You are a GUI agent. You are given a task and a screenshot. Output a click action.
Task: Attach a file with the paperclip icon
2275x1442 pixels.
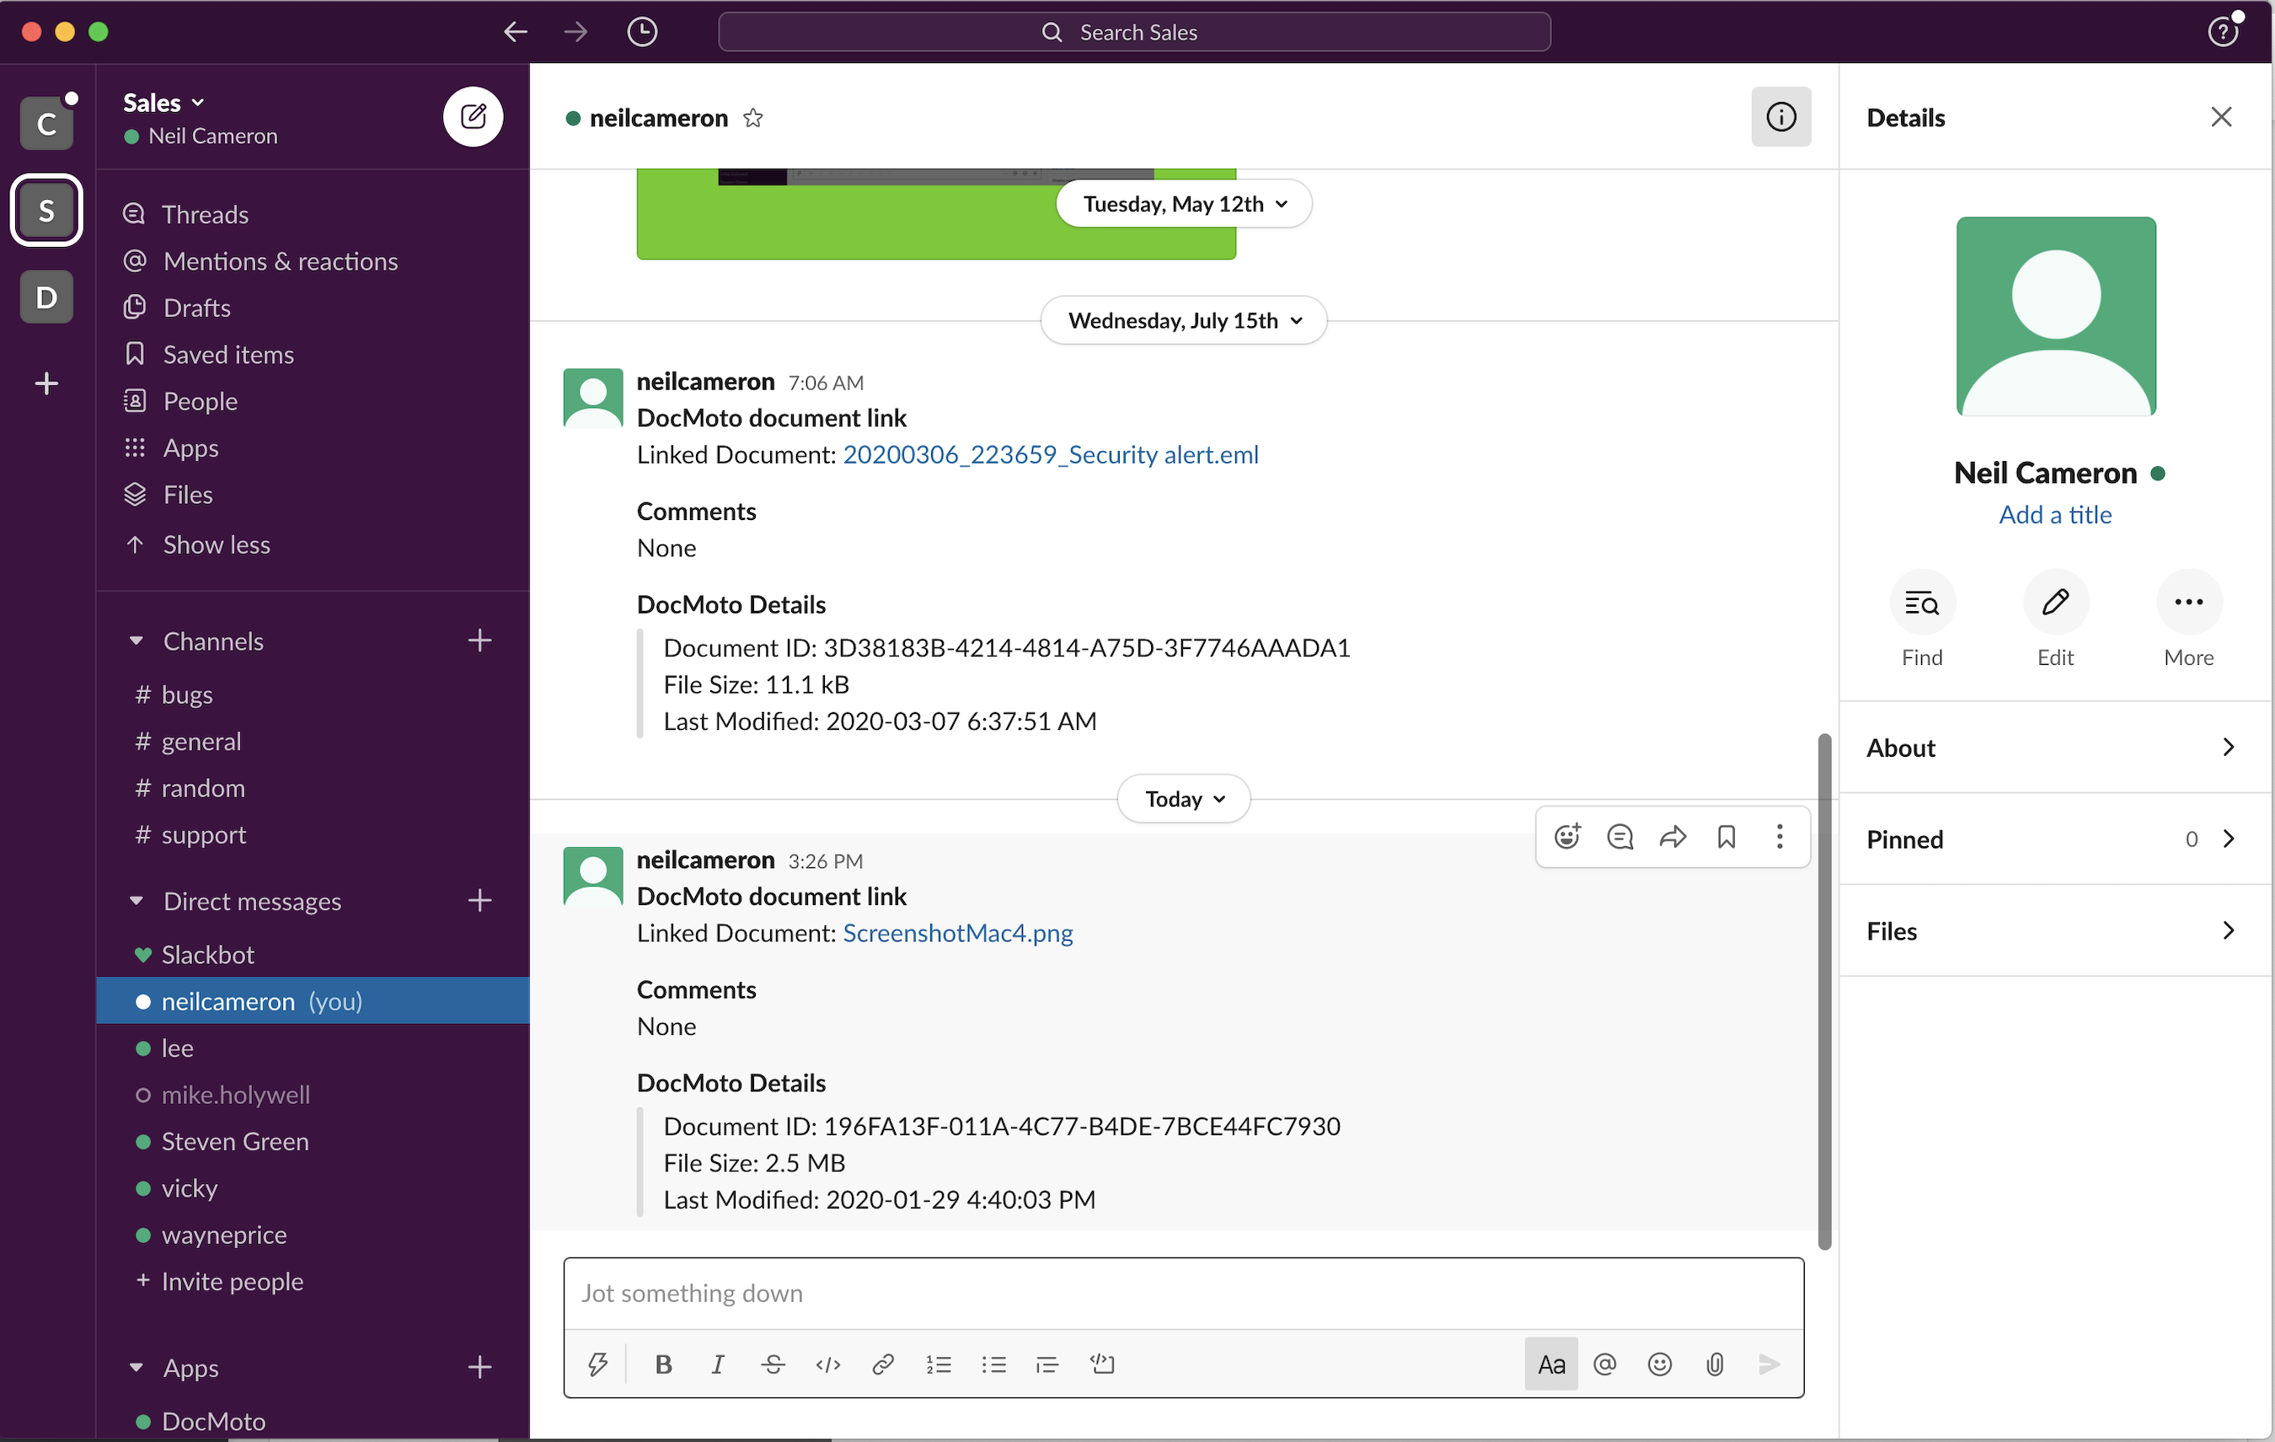pos(1715,1364)
